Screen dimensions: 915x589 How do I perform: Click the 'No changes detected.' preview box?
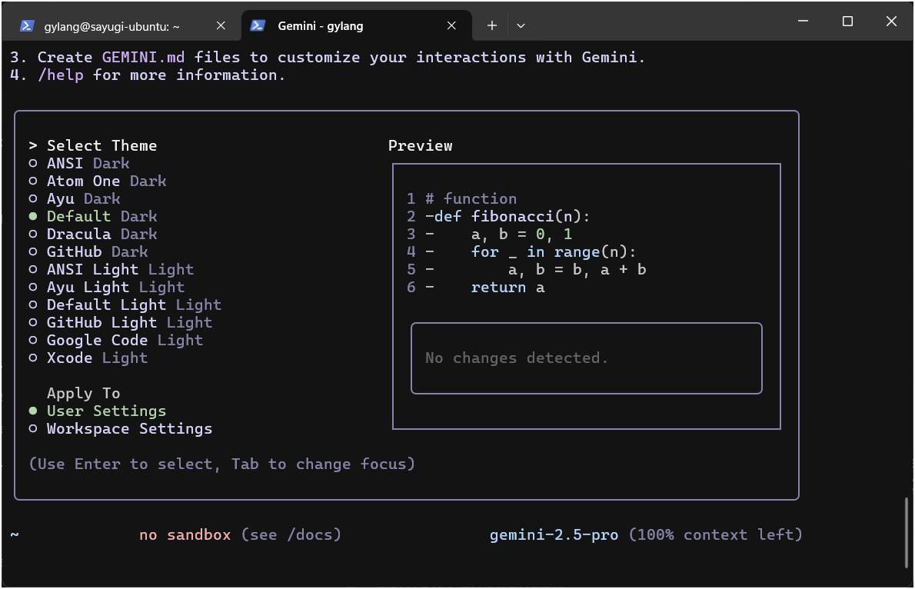586,358
